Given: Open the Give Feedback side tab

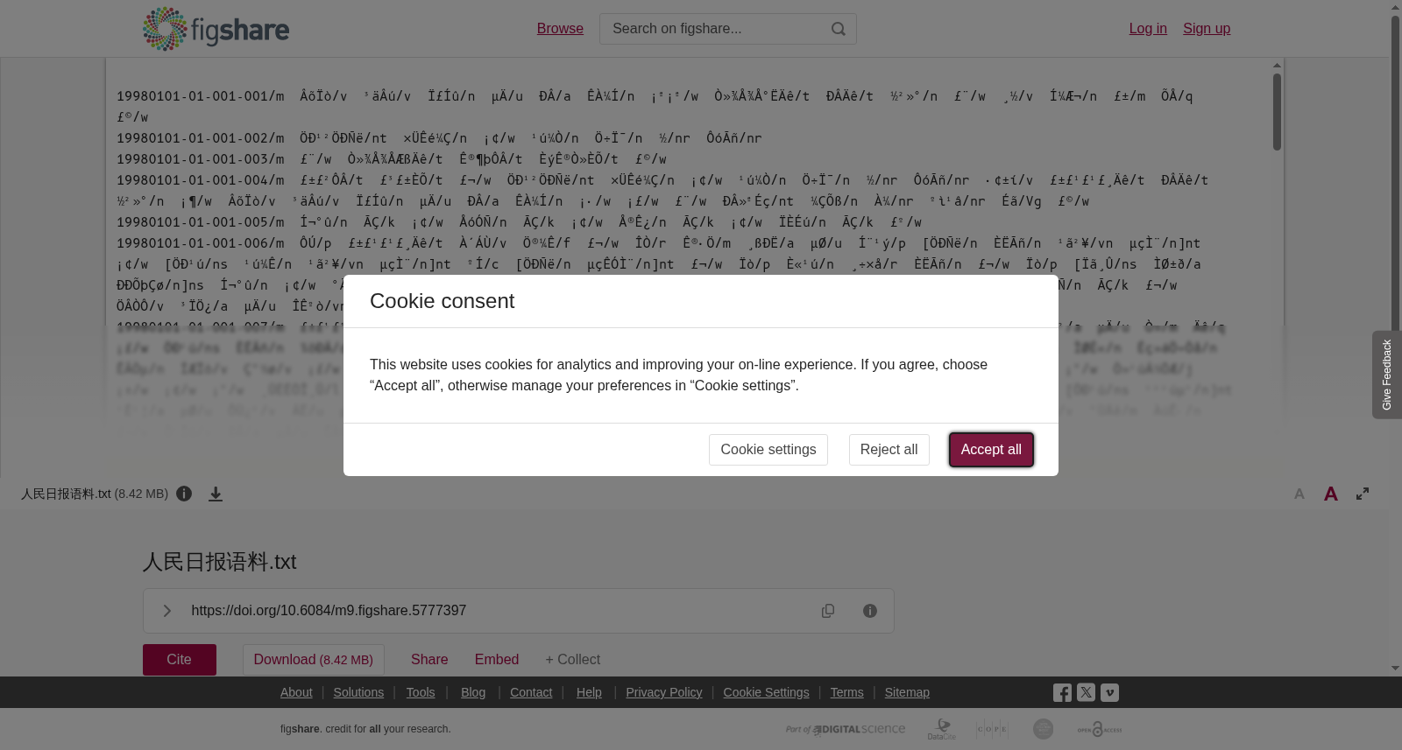Looking at the screenshot, I should click(1387, 375).
